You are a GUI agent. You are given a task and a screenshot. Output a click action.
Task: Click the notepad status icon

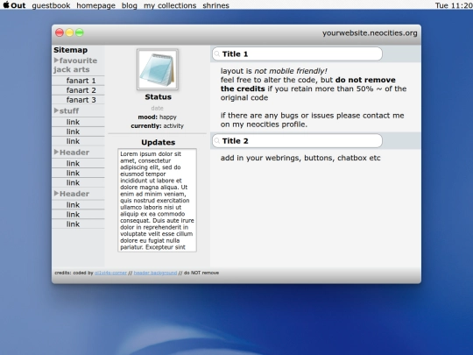point(158,69)
